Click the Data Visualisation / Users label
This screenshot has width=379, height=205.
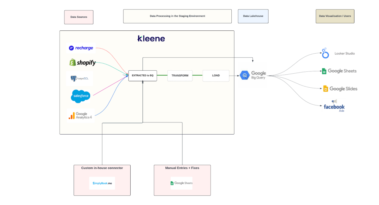coord(335,16)
